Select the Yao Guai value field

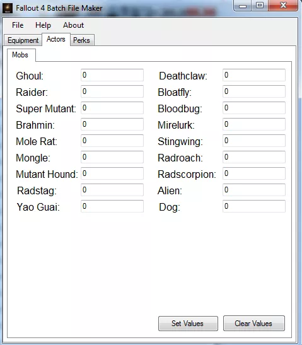click(112, 206)
